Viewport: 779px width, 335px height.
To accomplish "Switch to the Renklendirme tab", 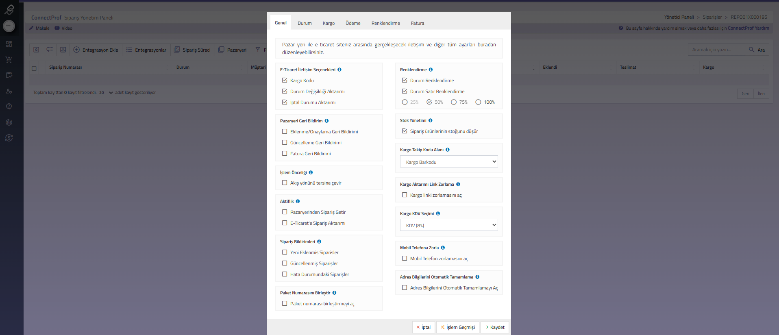I will coord(385,23).
